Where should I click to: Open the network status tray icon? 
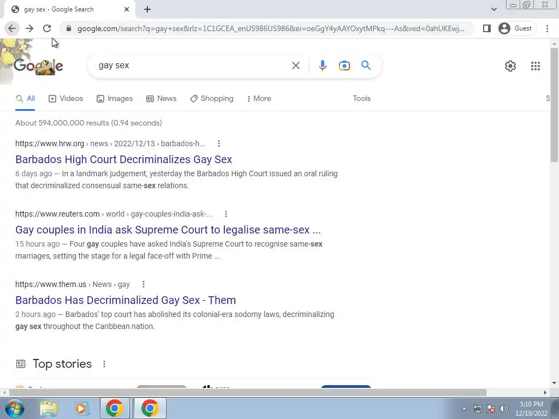pos(477,409)
